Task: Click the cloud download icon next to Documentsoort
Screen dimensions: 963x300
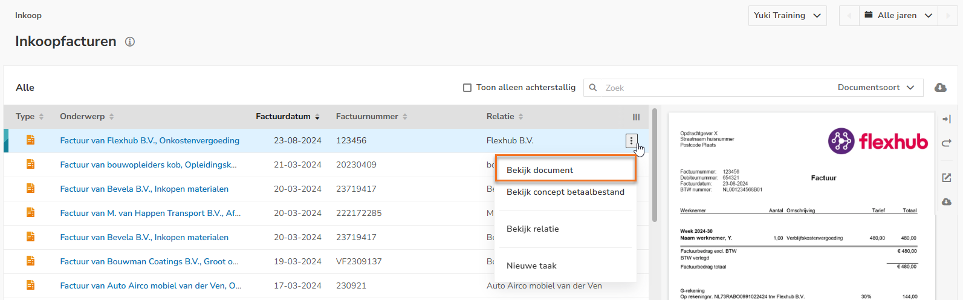Action: pos(941,88)
